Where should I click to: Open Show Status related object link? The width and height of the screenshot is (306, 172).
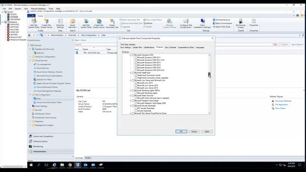[x=280, y=108]
